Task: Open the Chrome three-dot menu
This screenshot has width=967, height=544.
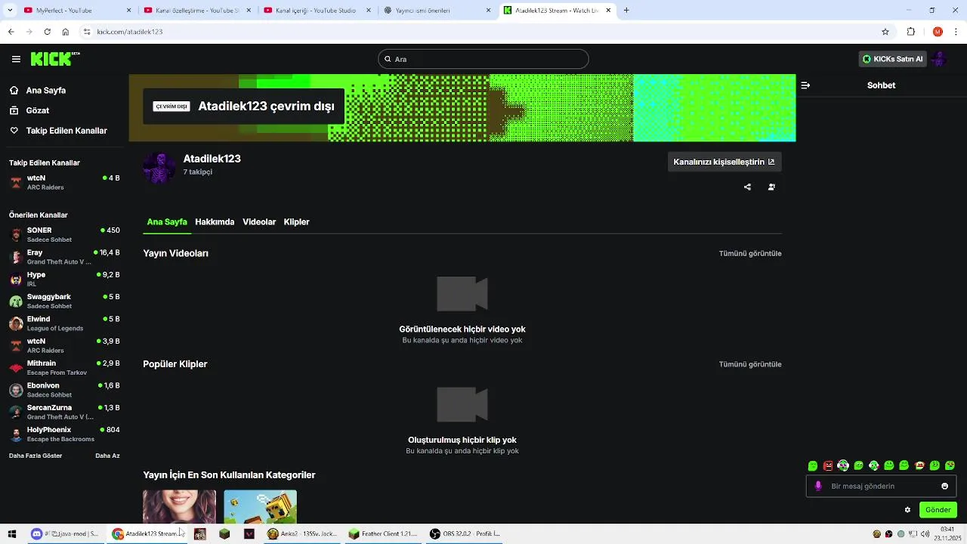Action: (956, 32)
